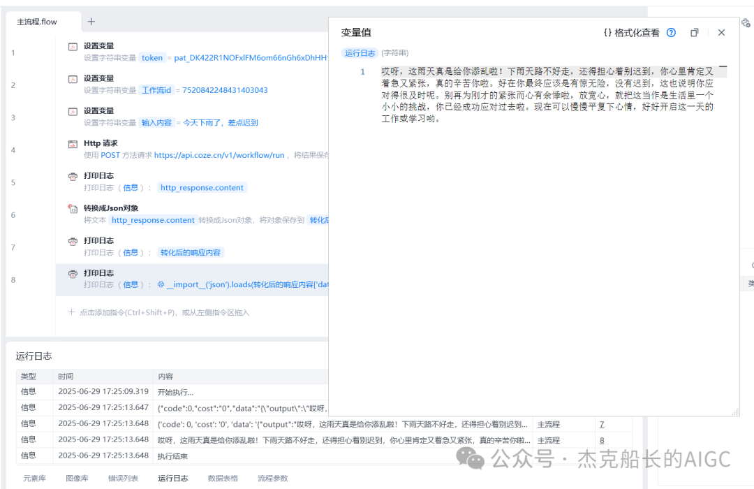
Task: Click 点击添加指令 to add a command
Action: [x=158, y=312]
